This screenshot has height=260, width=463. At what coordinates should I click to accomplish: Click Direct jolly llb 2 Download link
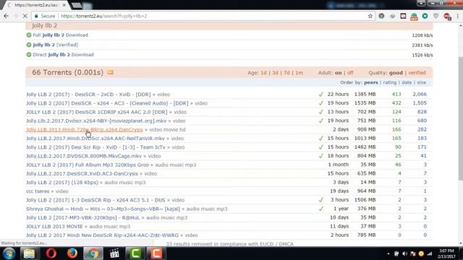click(63, 55)
